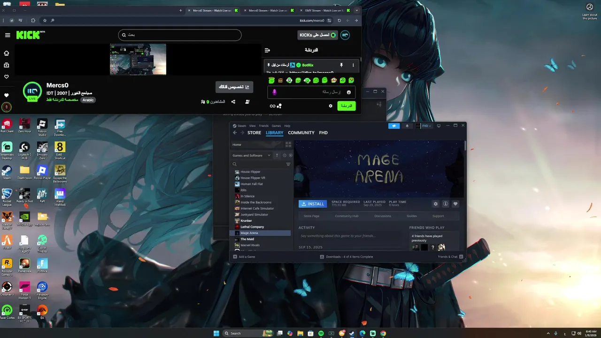This screenshot has width=601, height=338.
Task: Open the Kick browse icon in sidebar
Action: click(x=7, y=65)
